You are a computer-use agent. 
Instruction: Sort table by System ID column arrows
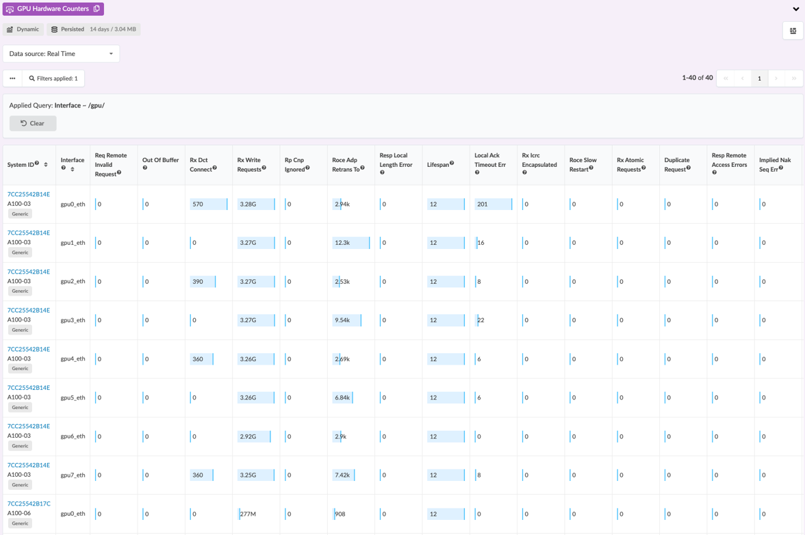[x=46, y=165]
